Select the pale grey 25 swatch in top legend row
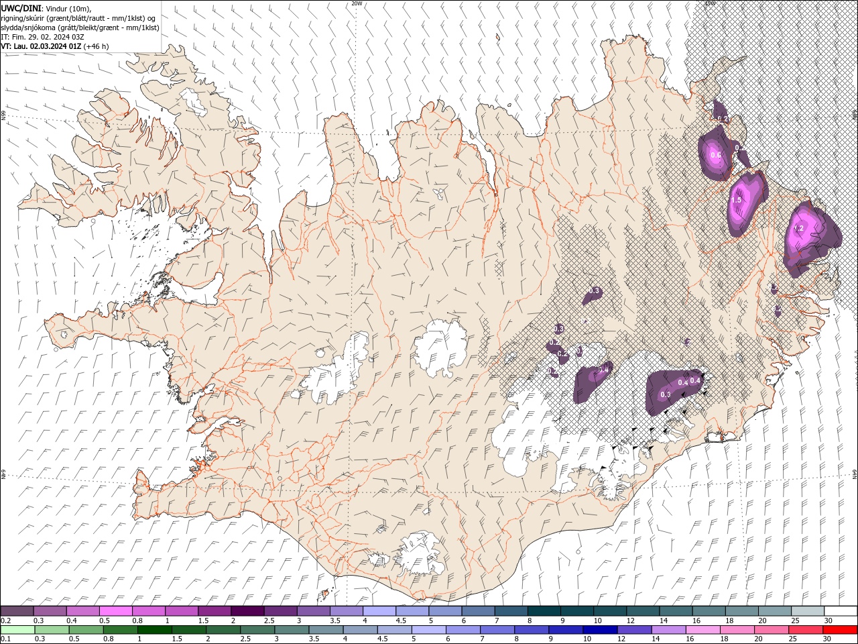 (807, 611)
